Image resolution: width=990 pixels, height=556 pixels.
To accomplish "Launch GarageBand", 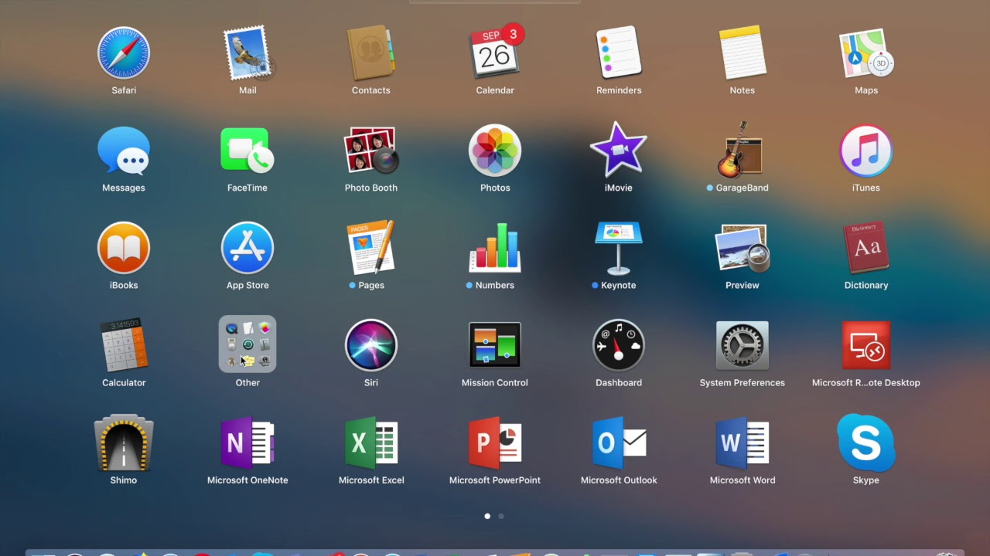I will [740, 150].
